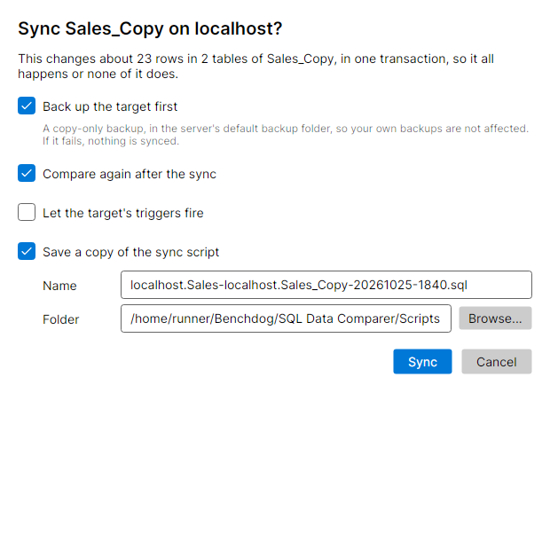The height and width of the screenshot is (550, 550).
Task: Click the copy-only backup description text
Action: click(286, 135)
